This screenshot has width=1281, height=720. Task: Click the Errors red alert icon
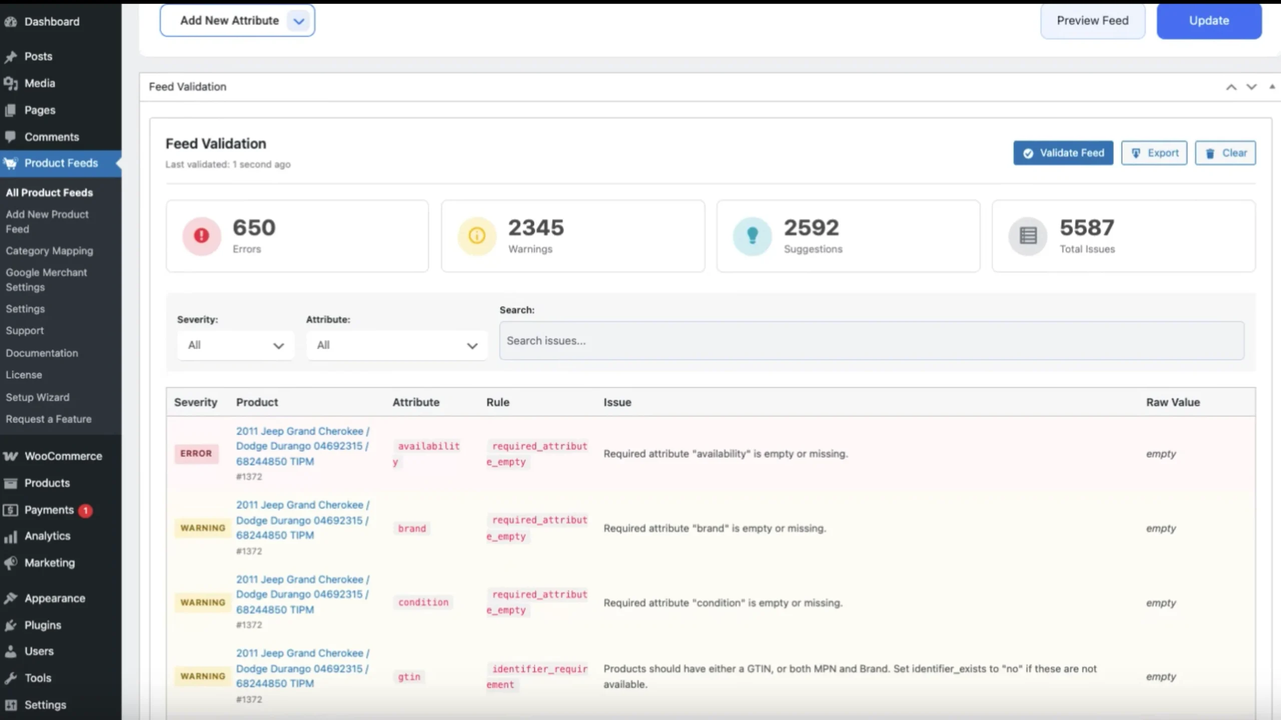click(201, 235)
